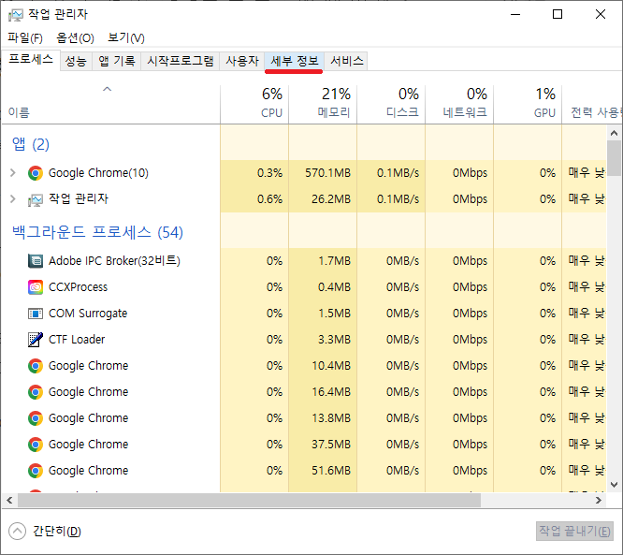The image size is (623, 555).
Task: Switch to the 서비스 tab
Action: pos(347,61)
